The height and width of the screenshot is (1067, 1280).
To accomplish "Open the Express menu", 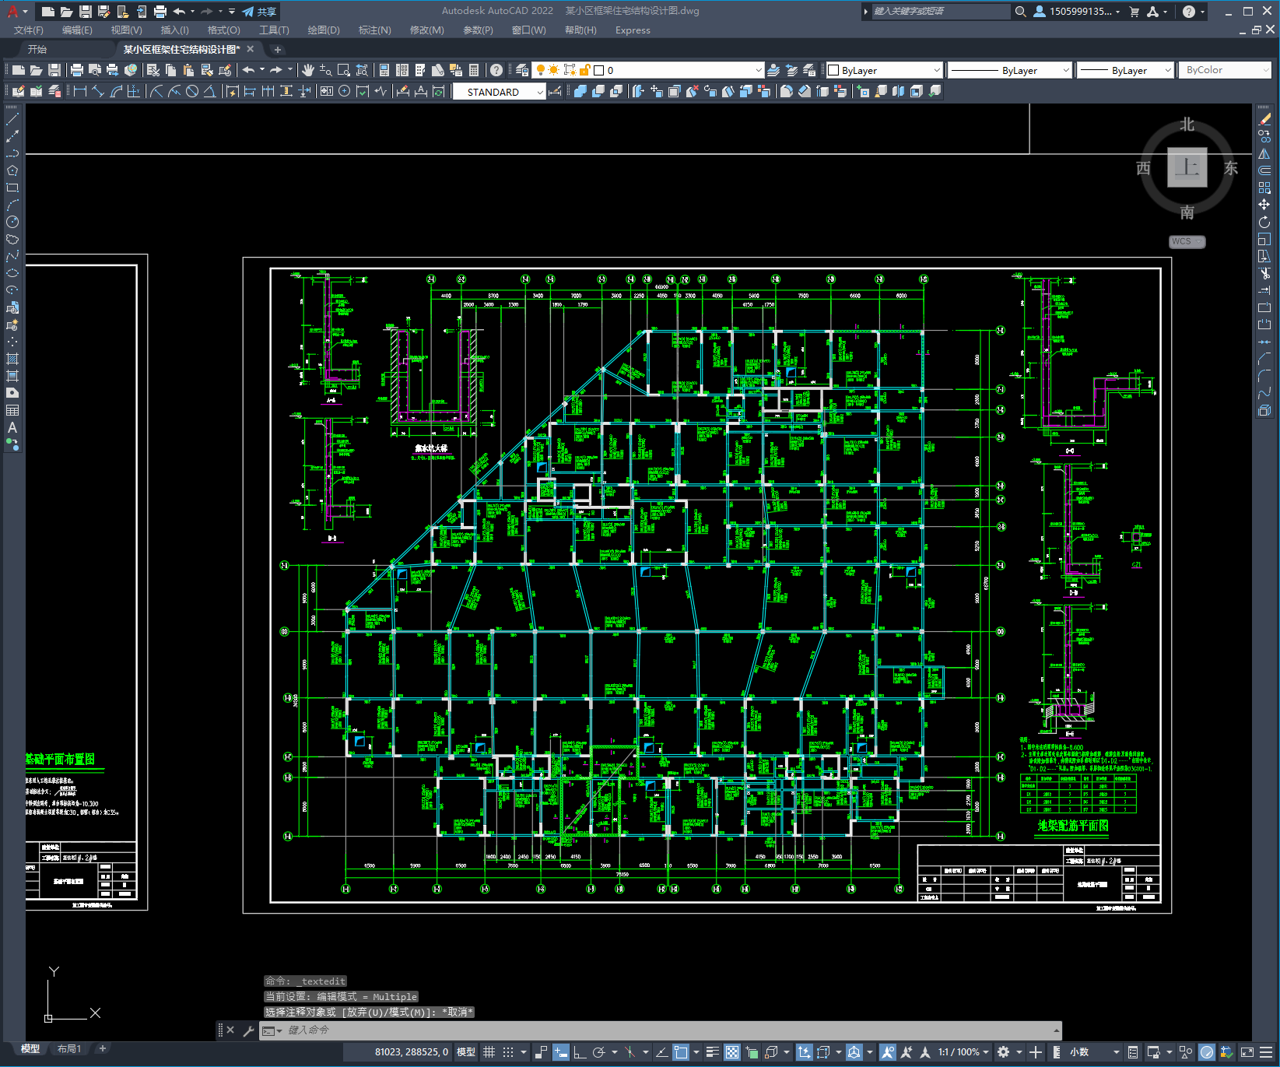I will [x=633, y=30].
